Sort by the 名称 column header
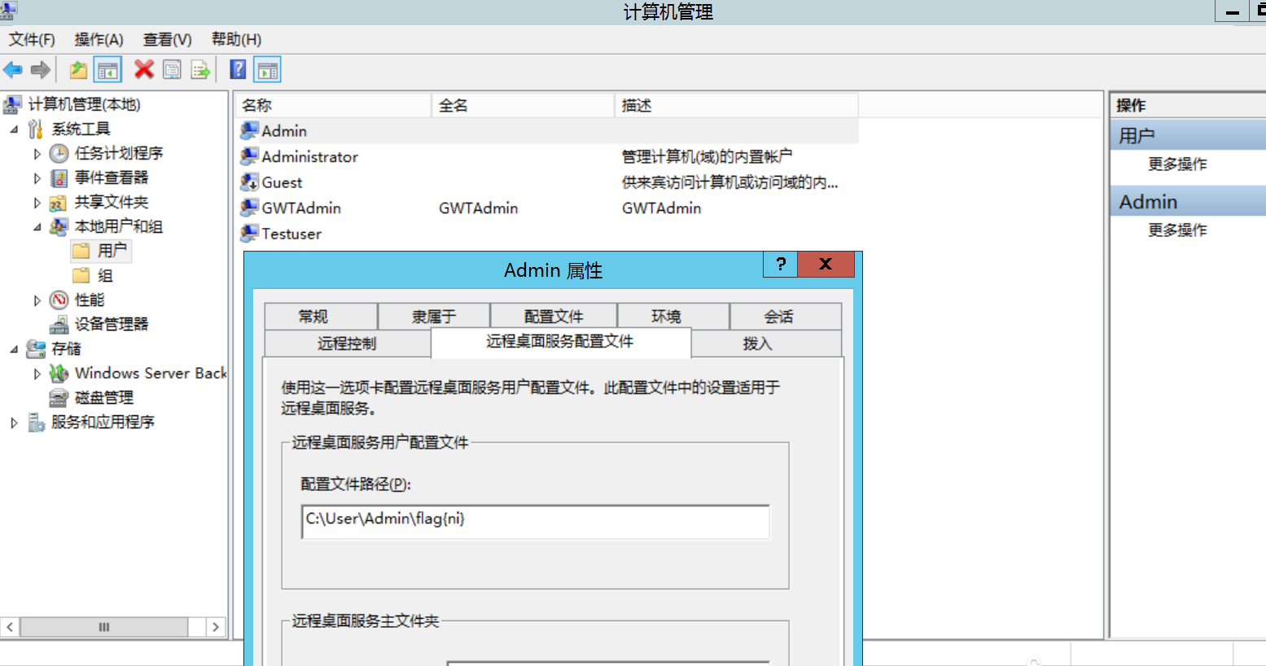 333,106
